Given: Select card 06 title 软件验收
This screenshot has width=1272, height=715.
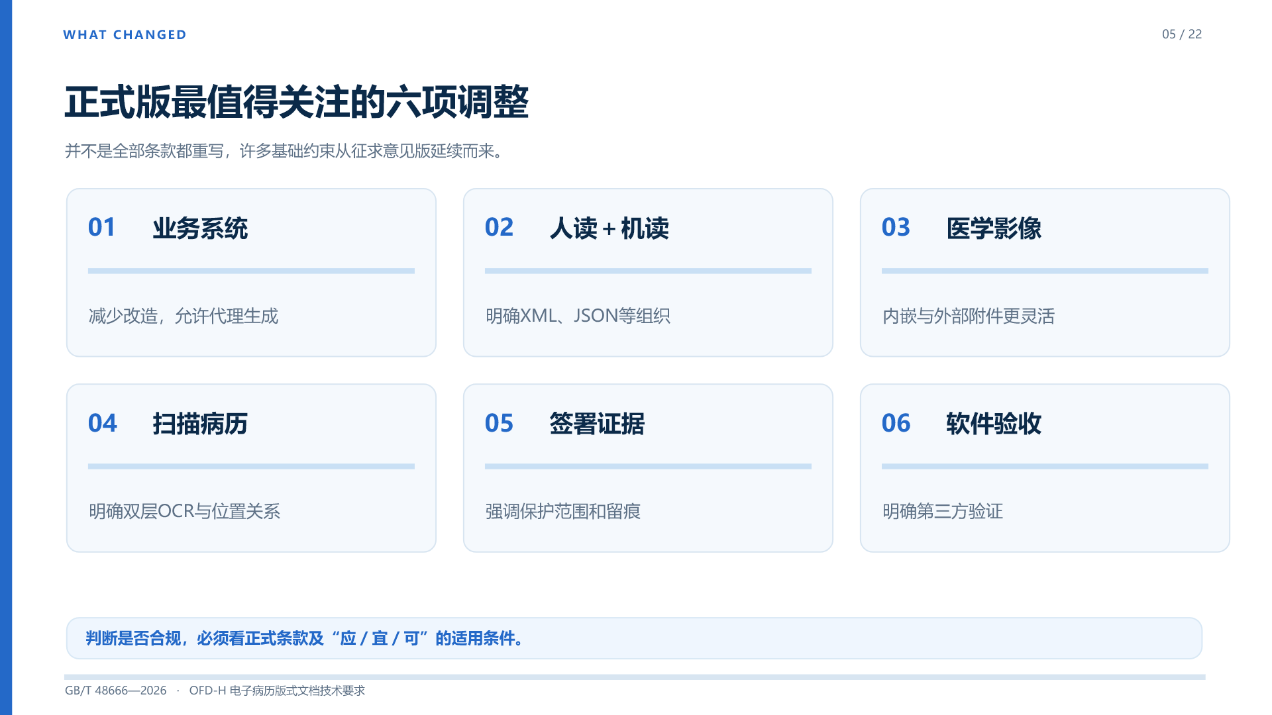Looking at the screenshot, I should (994, 424).
